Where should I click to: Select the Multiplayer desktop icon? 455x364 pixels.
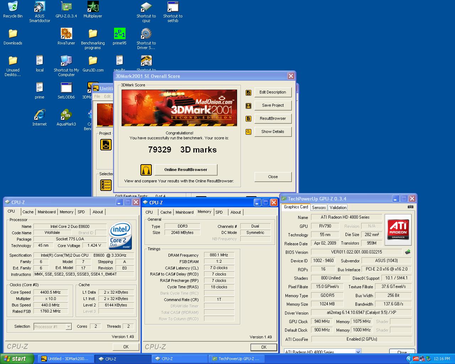tap(93, 10)
